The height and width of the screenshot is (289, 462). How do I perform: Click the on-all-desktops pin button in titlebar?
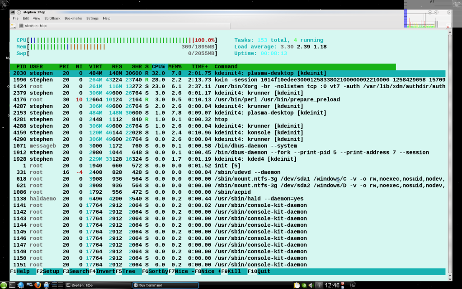coord(19,12)
